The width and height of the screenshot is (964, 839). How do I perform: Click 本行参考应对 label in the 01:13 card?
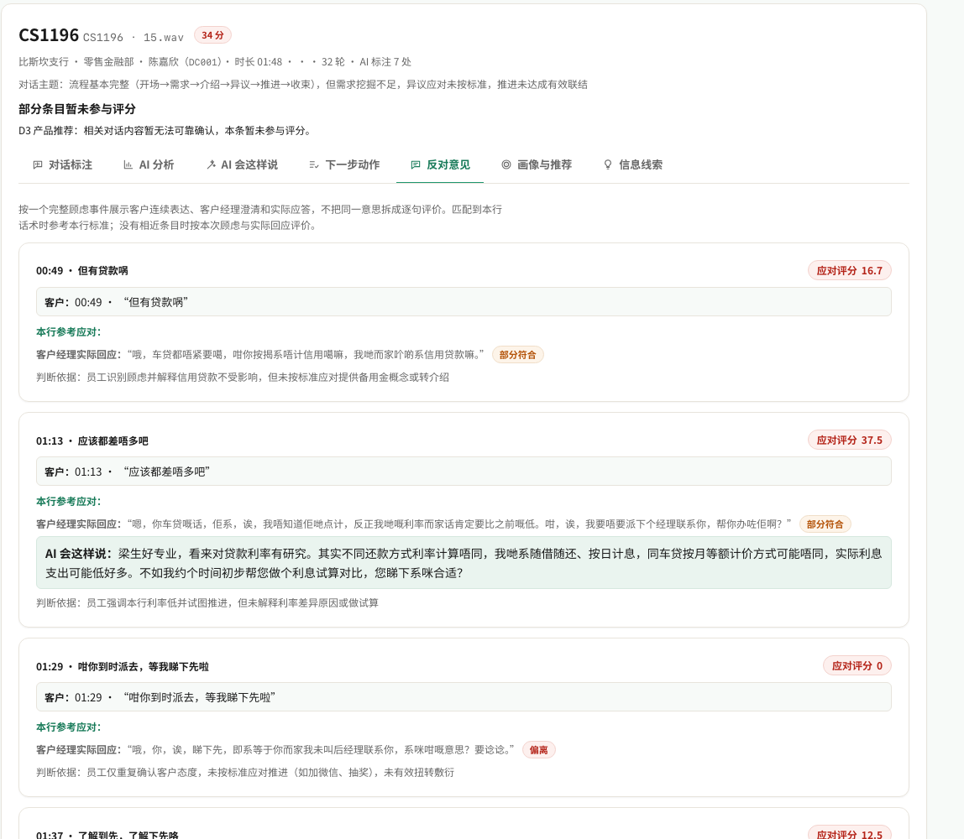[x=68, y=502]
